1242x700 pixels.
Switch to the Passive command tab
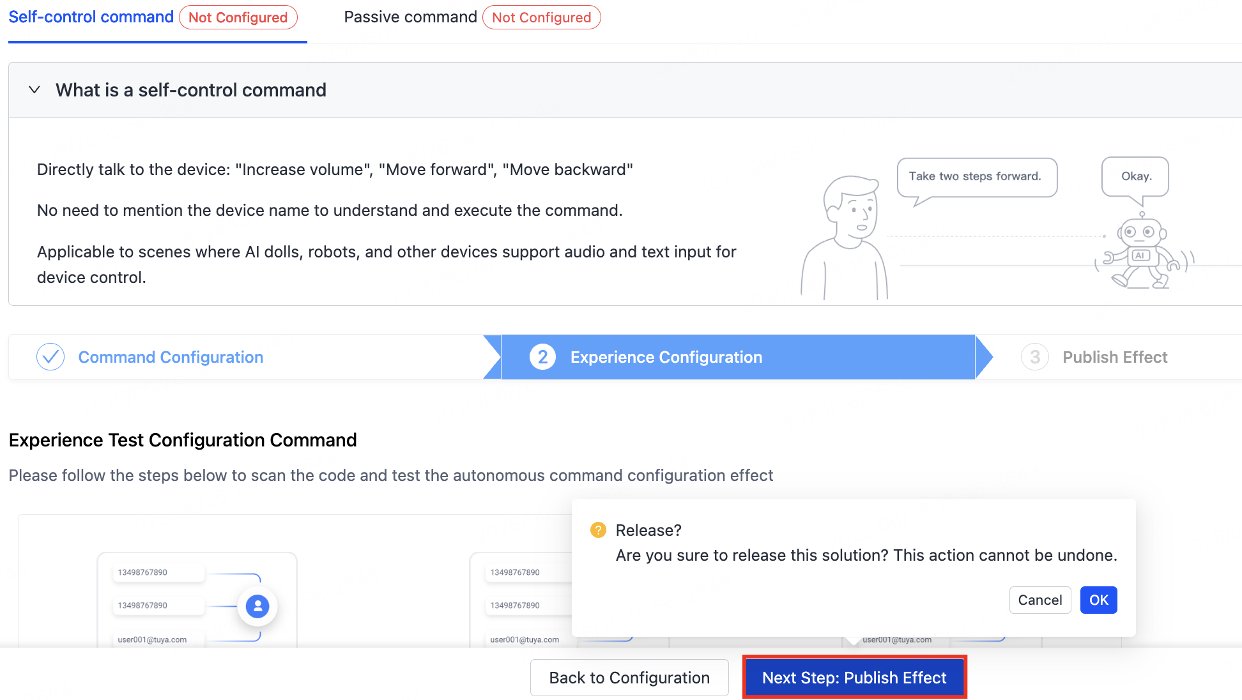click(410, 17)
